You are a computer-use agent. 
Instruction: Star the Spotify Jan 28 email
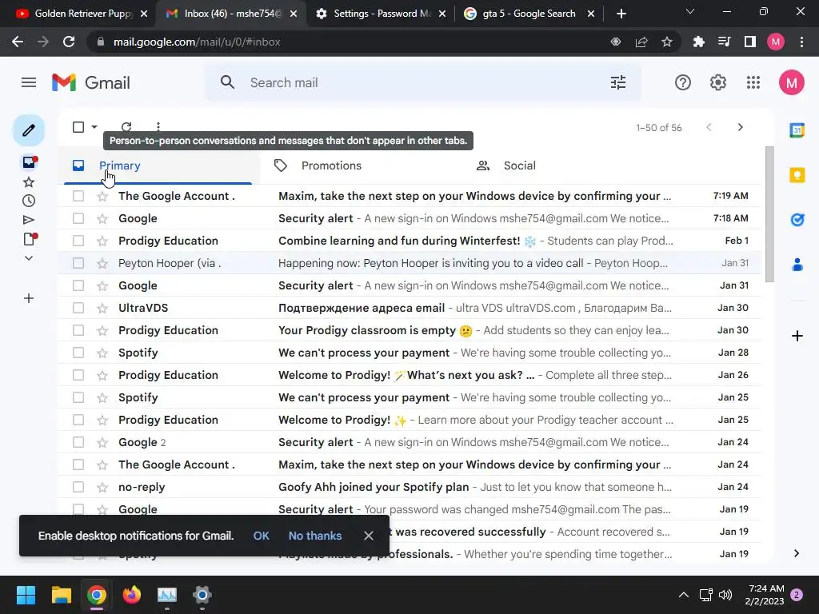point(102,353)
